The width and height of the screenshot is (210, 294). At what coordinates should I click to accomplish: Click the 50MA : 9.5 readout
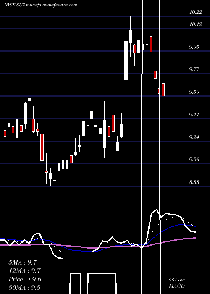coord(24,288)
